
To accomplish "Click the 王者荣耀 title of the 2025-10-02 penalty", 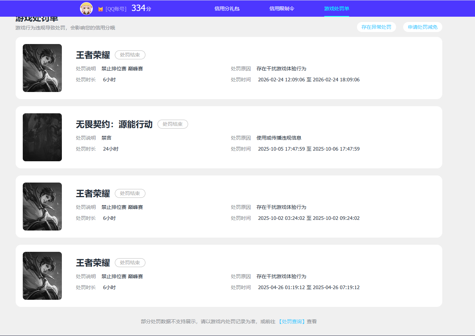I will (93, 194).
